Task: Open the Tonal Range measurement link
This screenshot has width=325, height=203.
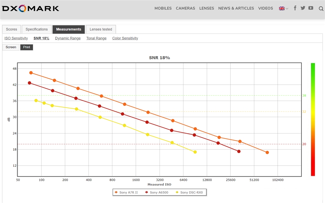Action: (96, 38)
